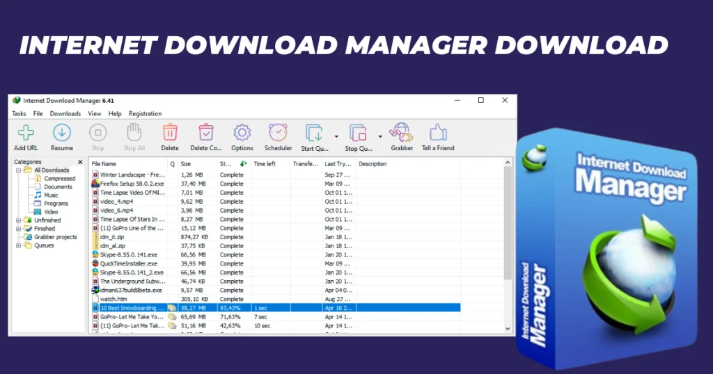Select idm_al.zip file row
The image size is (713, 374).
[274, 246]
